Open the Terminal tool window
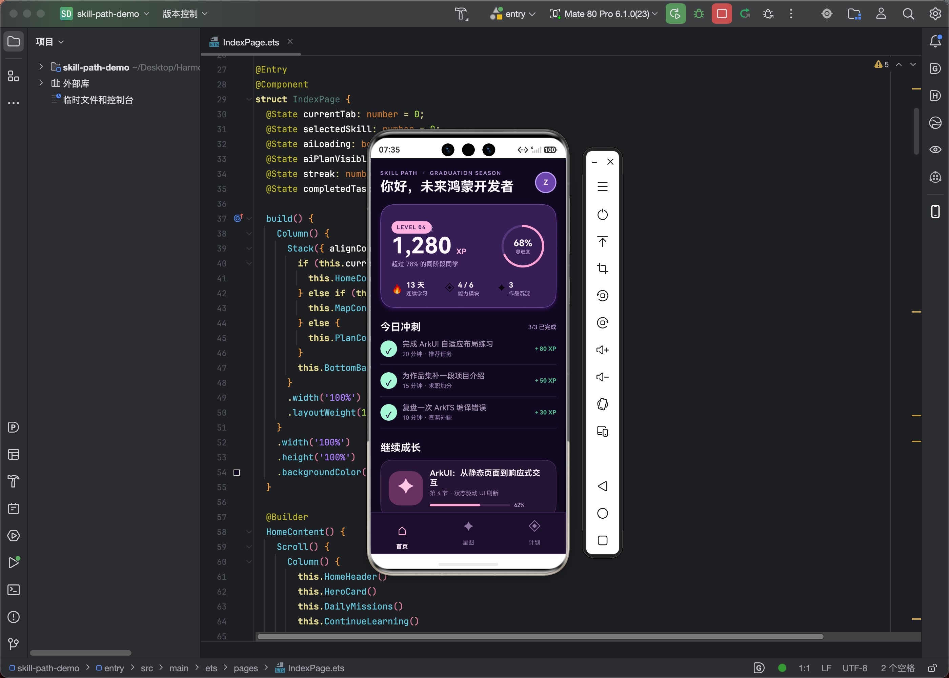Image resolution: width=949 pixels, height=678 pixels. 14,590
